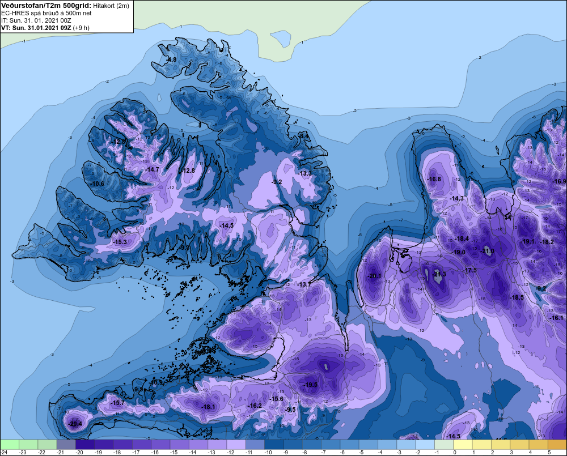Viewport: 567px width, 456px height.
Task: Pick the -21.0 temperature label
Action: [487, 251]
